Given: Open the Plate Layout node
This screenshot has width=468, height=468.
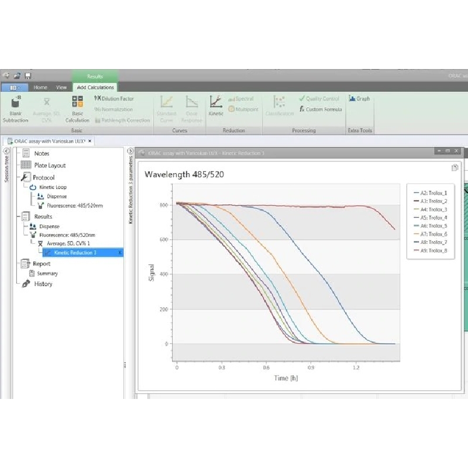Looking at the screenshot, I should point(49,166).
